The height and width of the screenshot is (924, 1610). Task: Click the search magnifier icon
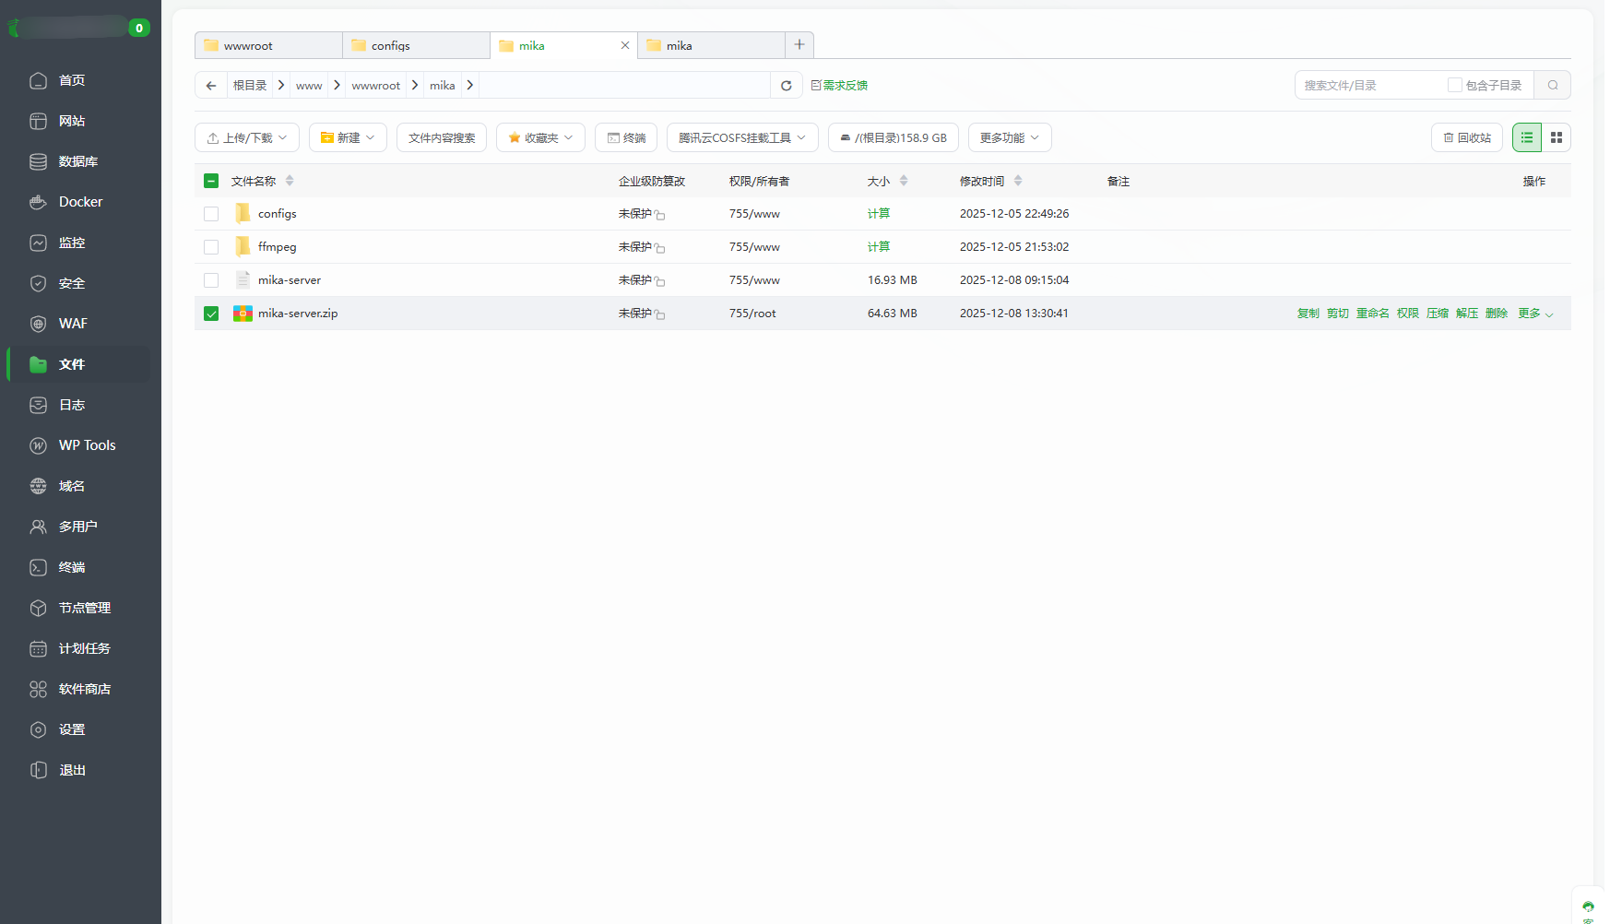tap(1553, 86)
